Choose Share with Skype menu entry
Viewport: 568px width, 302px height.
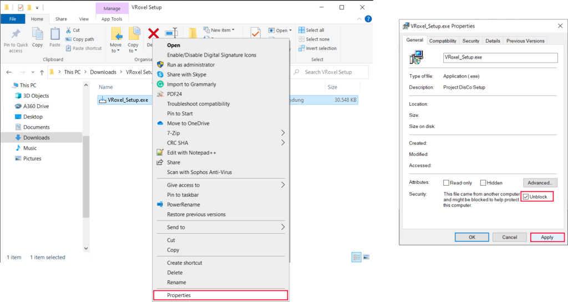click(221, 74)
